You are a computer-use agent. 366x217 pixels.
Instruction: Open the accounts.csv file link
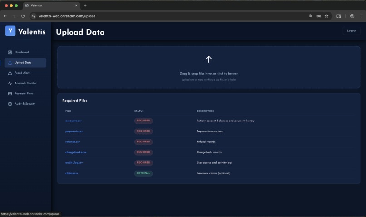point(73,121)
